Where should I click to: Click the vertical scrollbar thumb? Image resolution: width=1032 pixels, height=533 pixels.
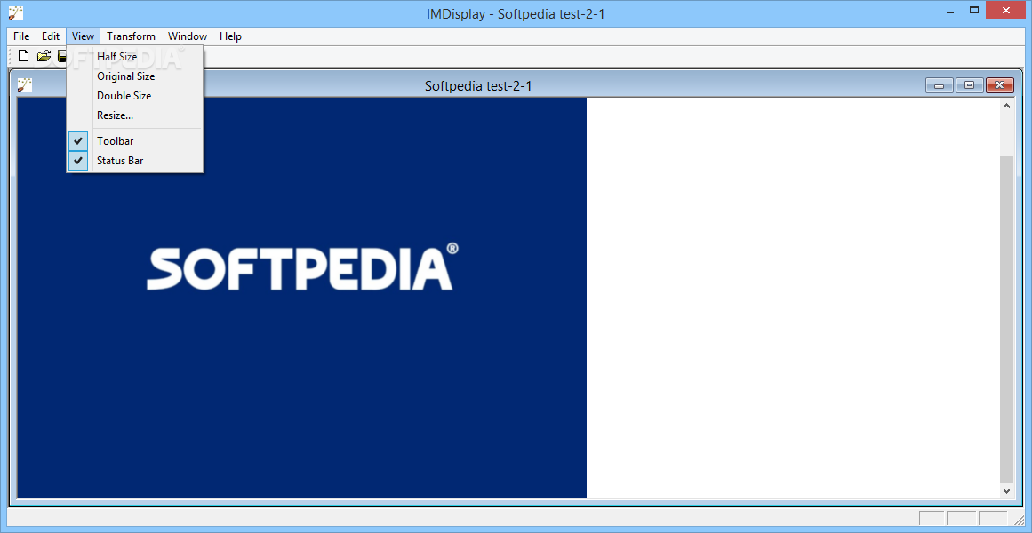pyautogui.click(x=1006, y=320)
